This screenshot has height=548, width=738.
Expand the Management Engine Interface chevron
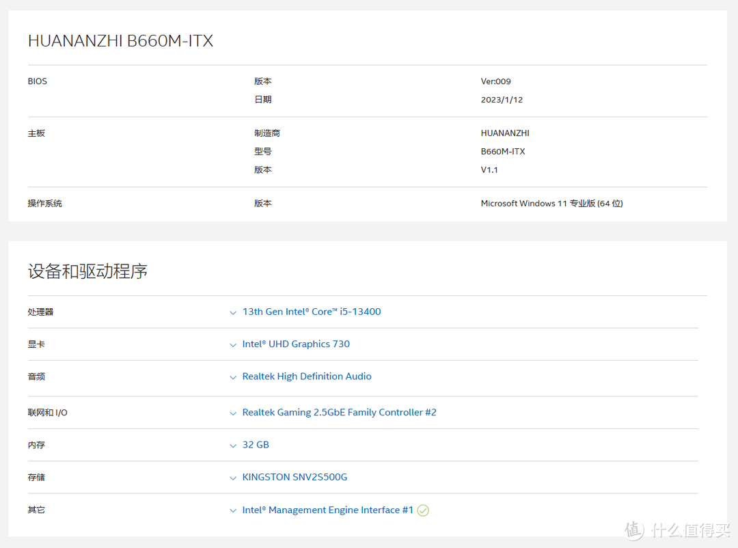click(232, 511)
